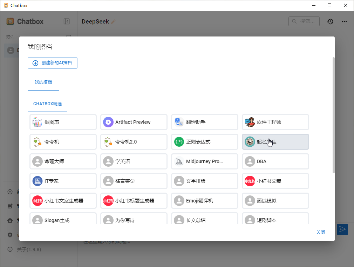Viewport: 354px width, 267px height.
Task: Switch to the CHATBOX精选 tab
Action: pos(47,104)
